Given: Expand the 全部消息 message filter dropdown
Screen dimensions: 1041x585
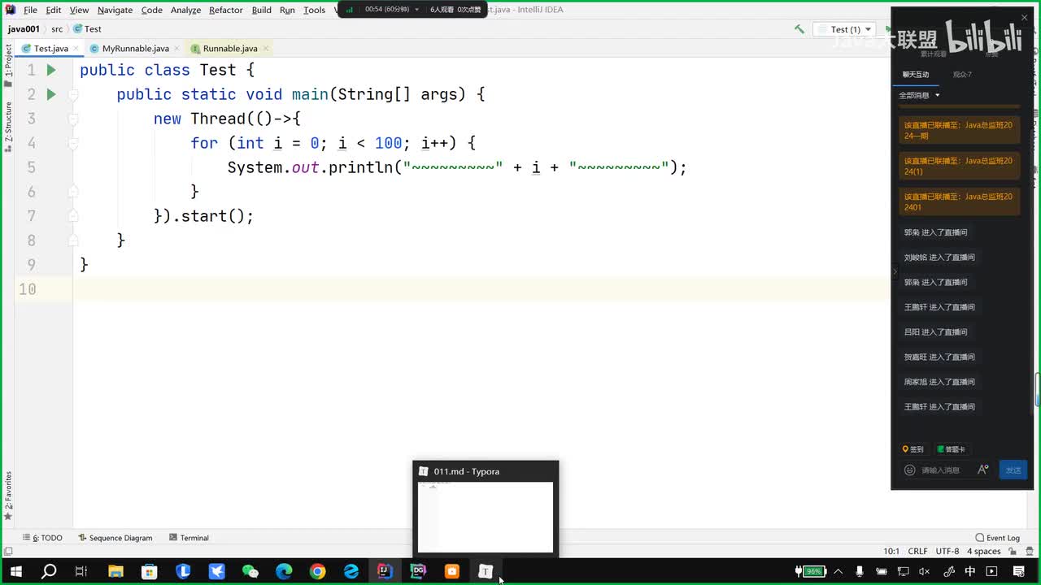Looking at the screenshot, I should tap(919, 95).
